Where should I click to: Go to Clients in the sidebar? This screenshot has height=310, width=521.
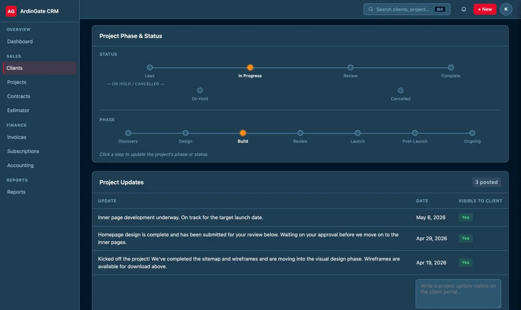click(40, 68)
